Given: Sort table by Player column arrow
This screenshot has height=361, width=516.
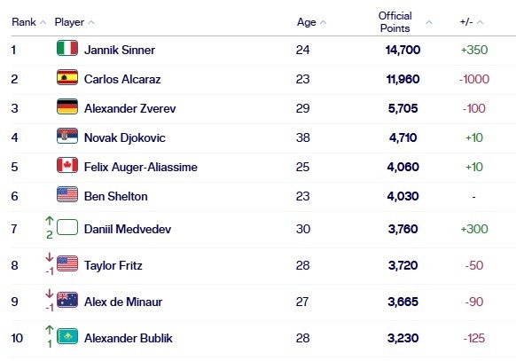Looking at the screenshot, I should 91,22.
